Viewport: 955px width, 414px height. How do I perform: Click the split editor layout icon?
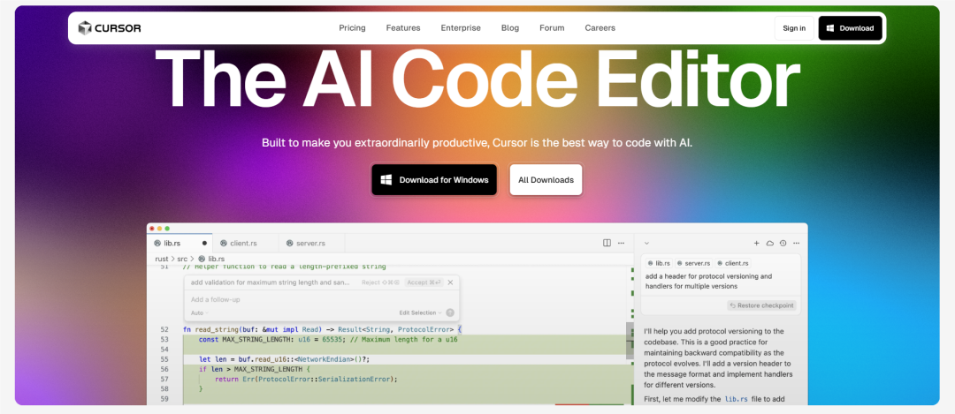[x=607, y=243]
